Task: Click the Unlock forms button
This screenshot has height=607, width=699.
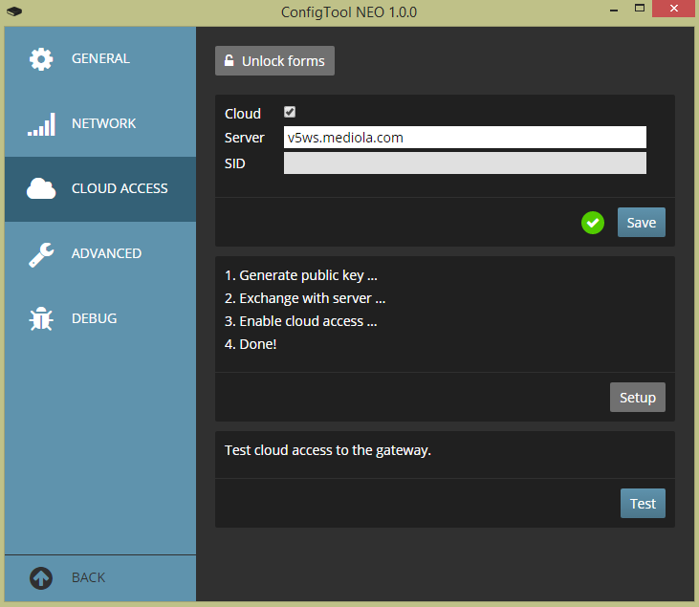Action: pyautogui.click(x=274, y=61)
